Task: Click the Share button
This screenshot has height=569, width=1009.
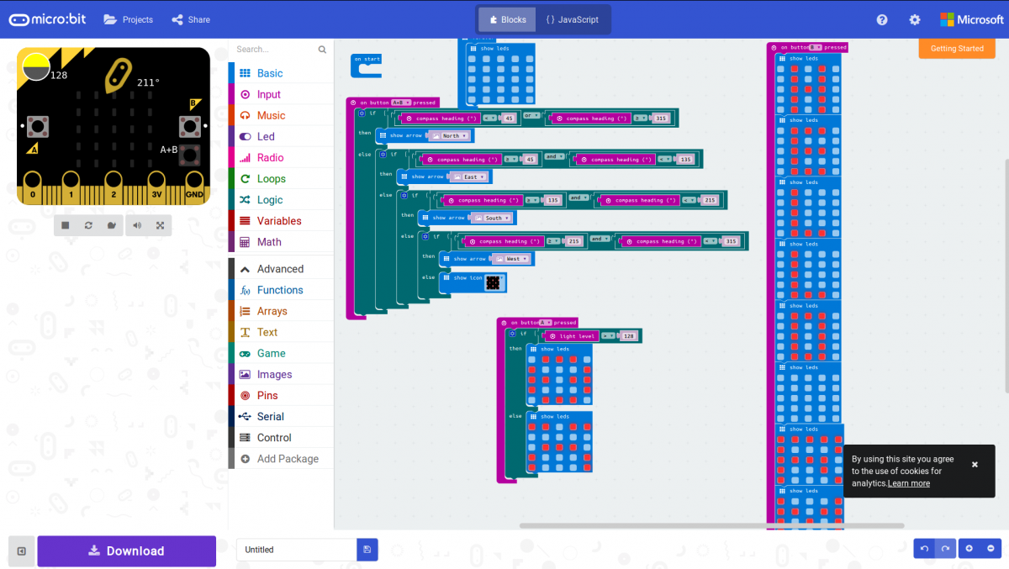Action: click(191, 19)
